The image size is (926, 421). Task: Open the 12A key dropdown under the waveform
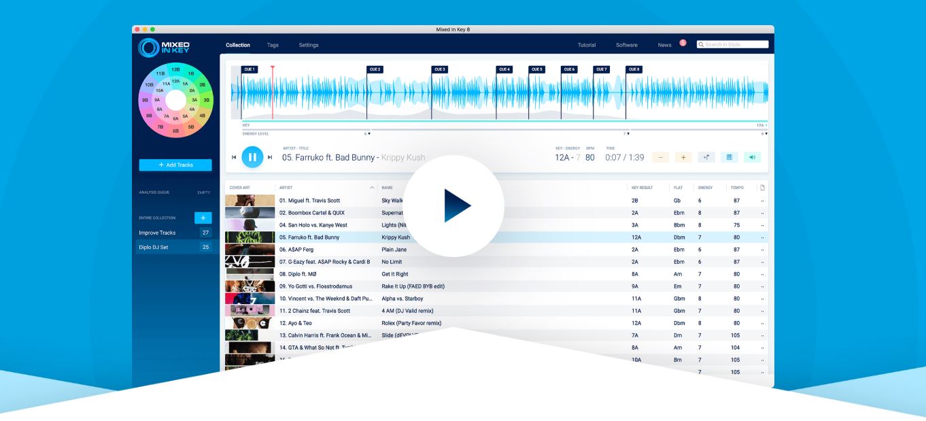point(761,125)
